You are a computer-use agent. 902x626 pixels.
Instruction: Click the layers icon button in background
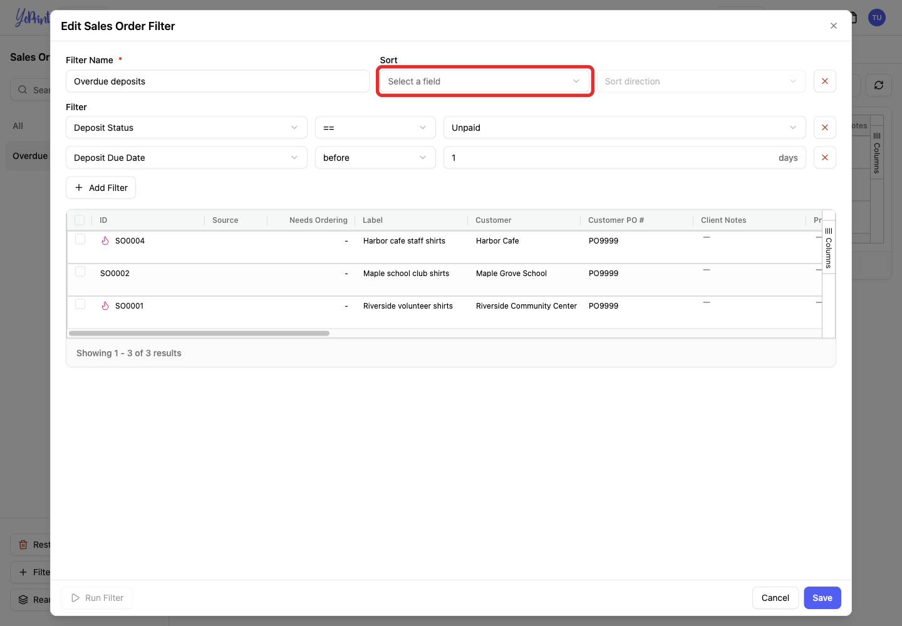pyautogui.click(x=23, y=600)
